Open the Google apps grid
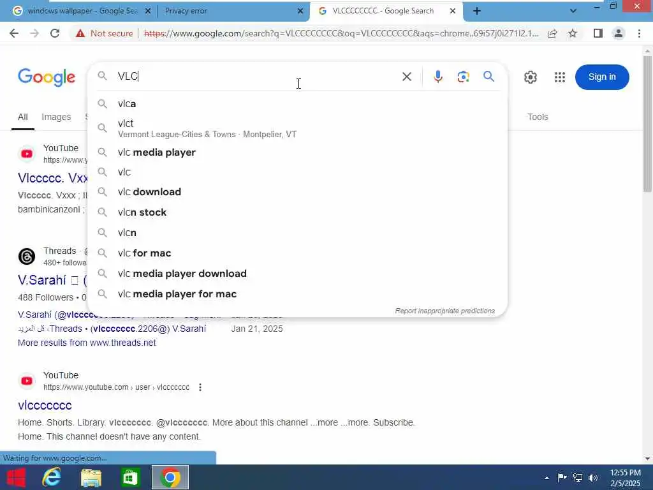This screenshot has height=490, width=653. coord(560,77)
